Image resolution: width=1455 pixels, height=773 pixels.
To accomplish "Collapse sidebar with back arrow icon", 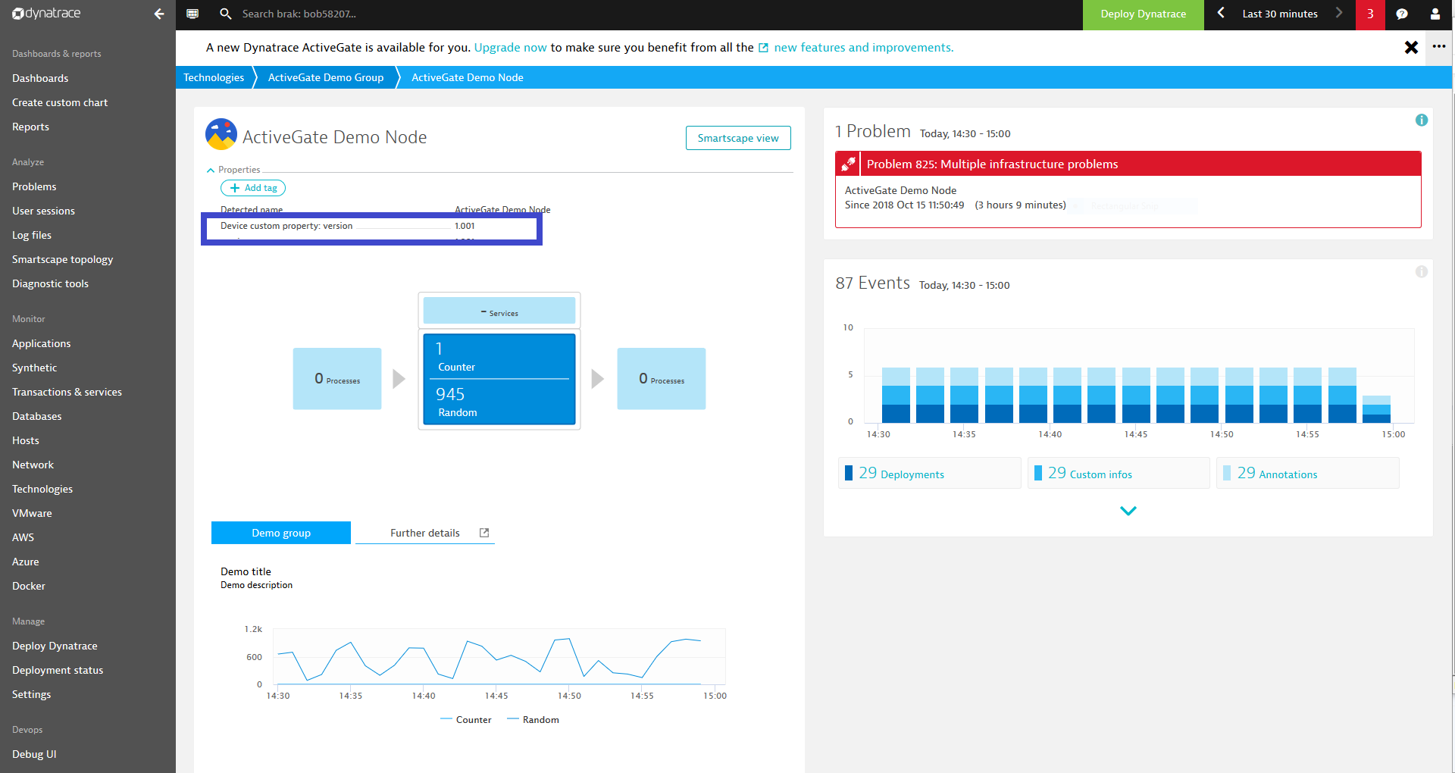I will (159, 14).
